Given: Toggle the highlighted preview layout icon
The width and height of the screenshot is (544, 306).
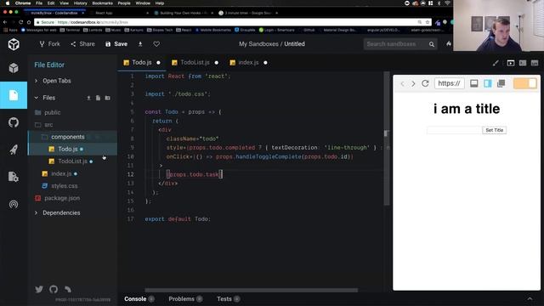Looking at the screenshot, I should tap(487, 83).
